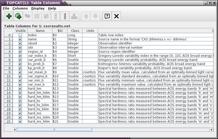Click the title bar window menu icon
This screenshot has width=218, height=139.
[3, 3]
